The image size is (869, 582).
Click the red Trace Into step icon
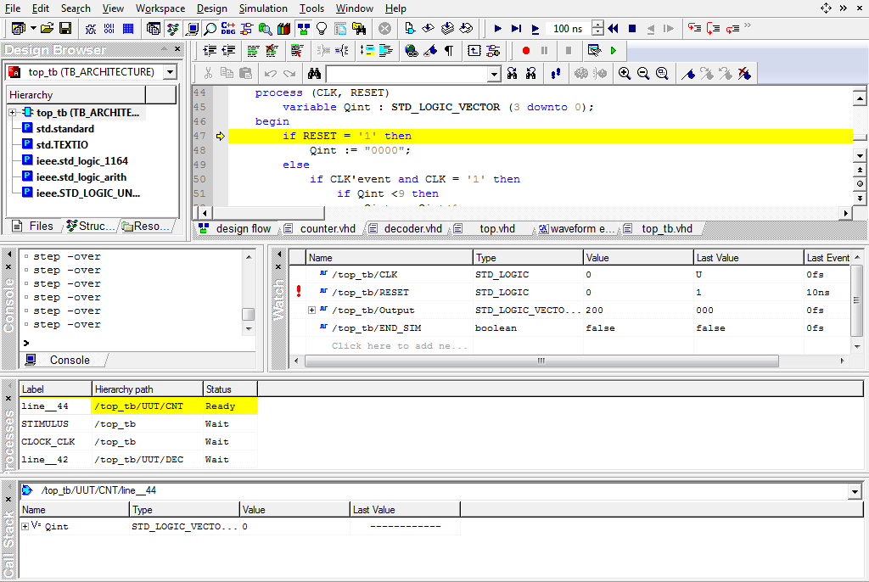coord(694,28)
